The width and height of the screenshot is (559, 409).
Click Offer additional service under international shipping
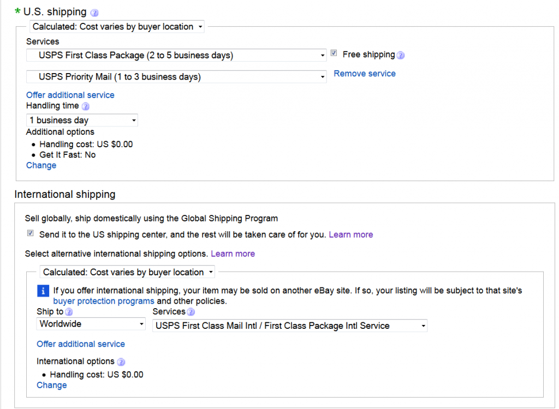(x=81, y=344)
